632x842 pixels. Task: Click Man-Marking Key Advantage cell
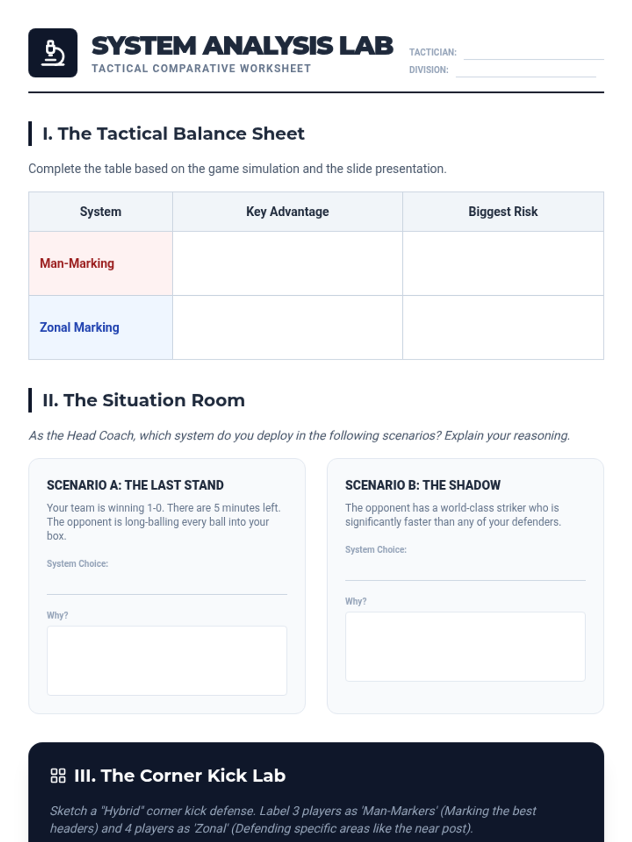pos(287,264)
